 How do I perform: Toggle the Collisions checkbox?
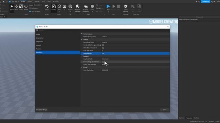[x=30, y=8]
